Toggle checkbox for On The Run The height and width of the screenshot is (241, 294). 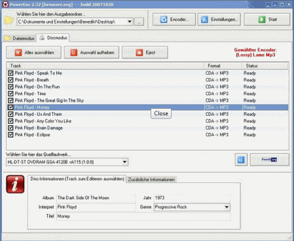click(10, 87)
